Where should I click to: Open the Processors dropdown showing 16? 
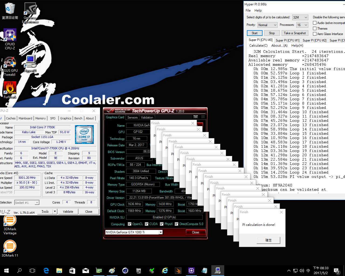click(x=302, y=25)
